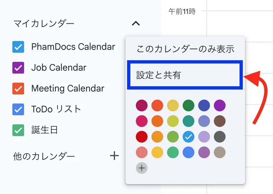Select the brown color swatch

[x=220, y=121]
